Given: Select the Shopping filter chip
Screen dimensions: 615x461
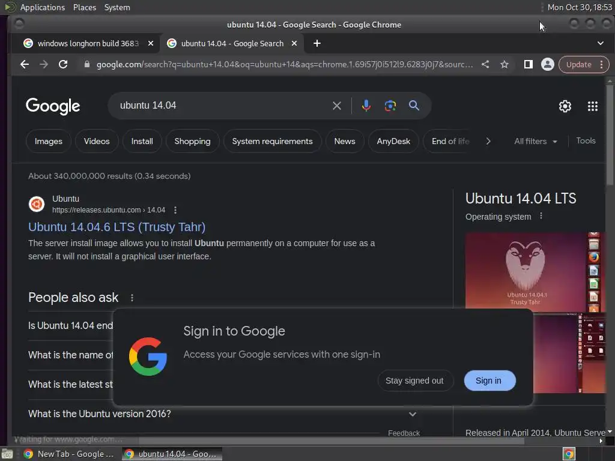Looking at the screenshot, I should point(192,141).
